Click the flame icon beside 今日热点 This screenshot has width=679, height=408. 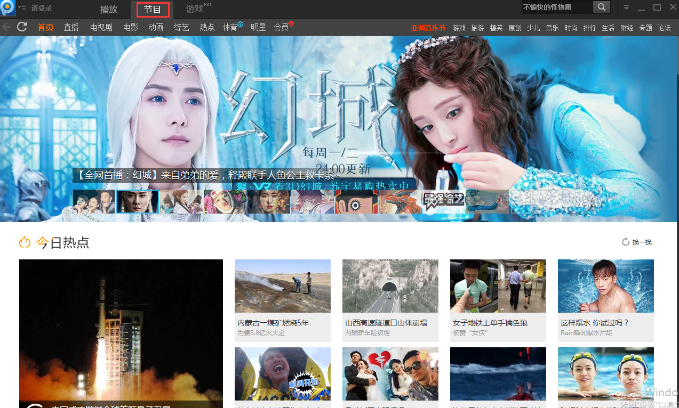click(25, 243)
